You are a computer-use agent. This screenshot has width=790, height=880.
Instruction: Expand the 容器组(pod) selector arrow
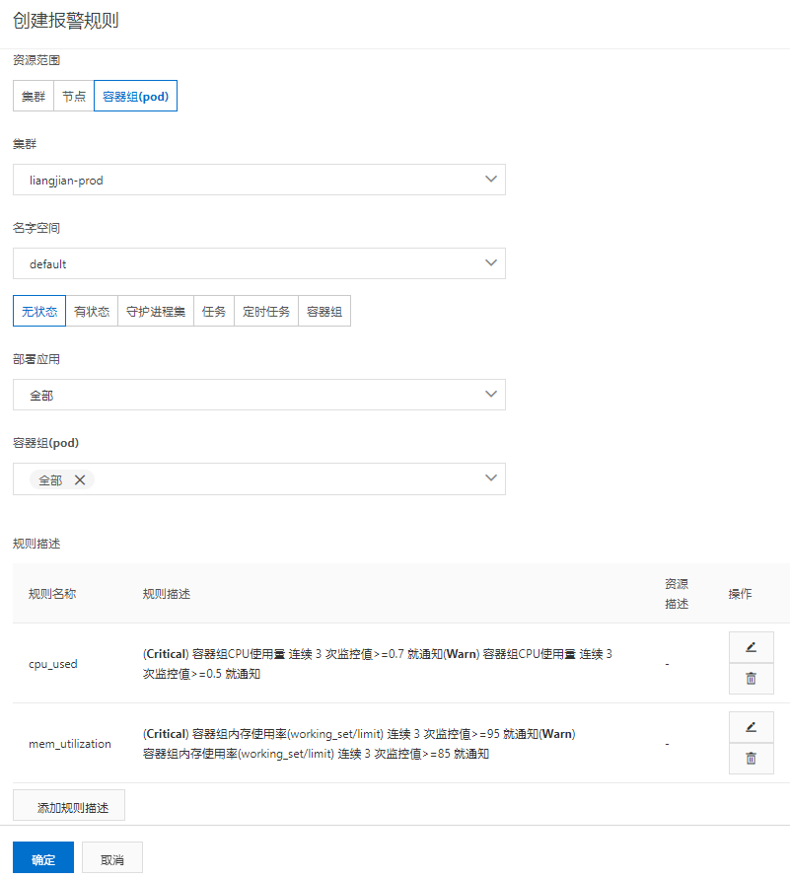[491, 478]
